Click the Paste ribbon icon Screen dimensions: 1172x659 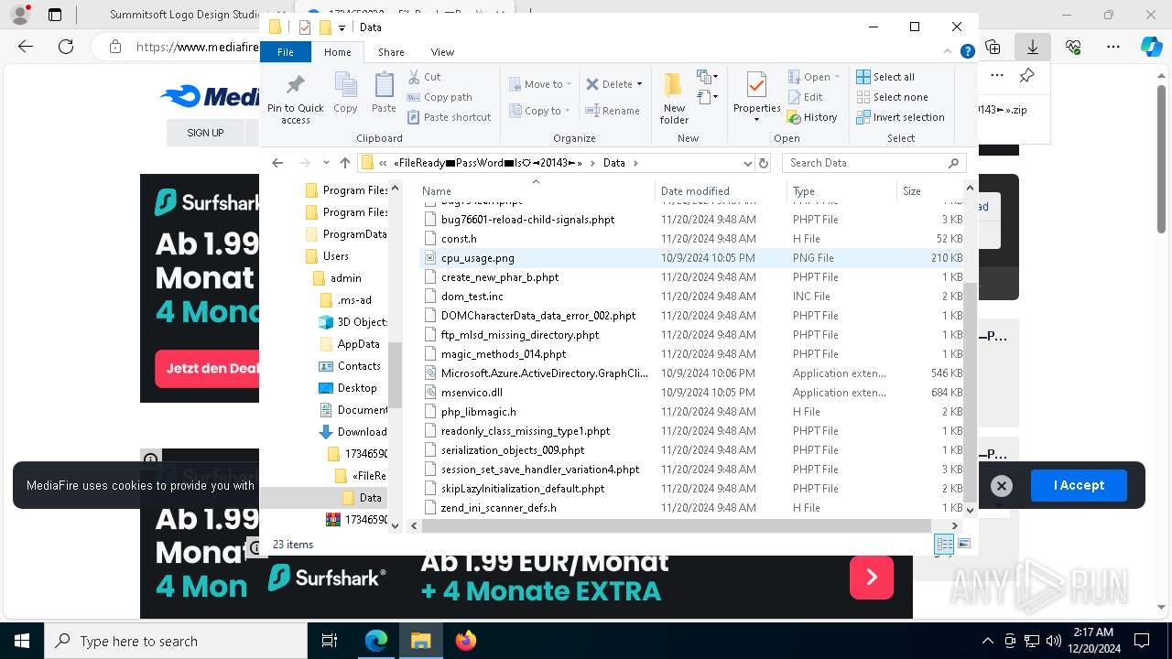pyautogui.click(x=384, y=93)
